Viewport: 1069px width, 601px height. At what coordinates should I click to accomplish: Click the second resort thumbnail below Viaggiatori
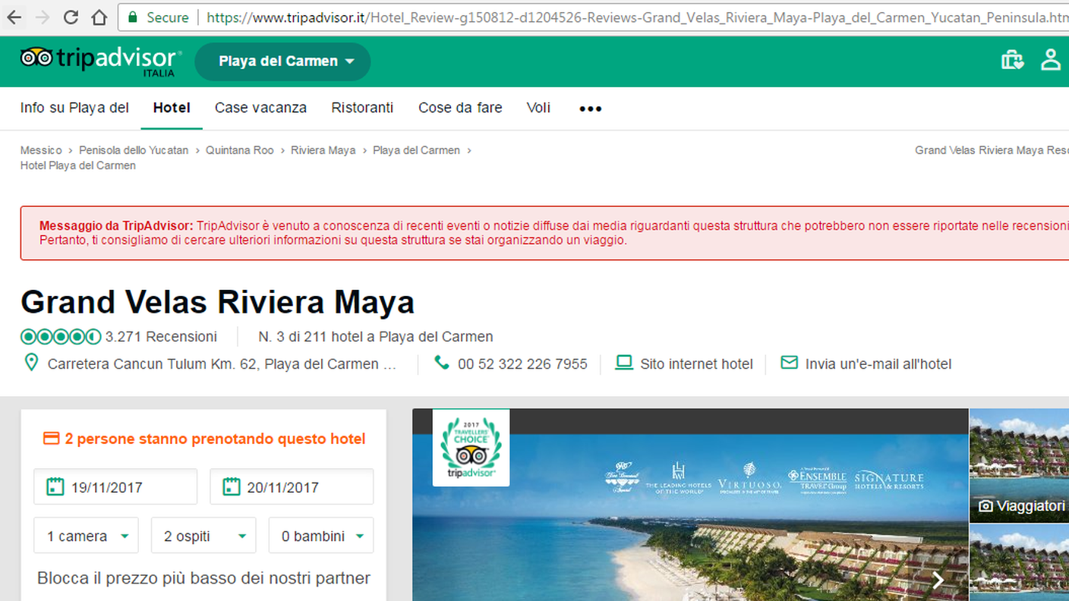1019,562
